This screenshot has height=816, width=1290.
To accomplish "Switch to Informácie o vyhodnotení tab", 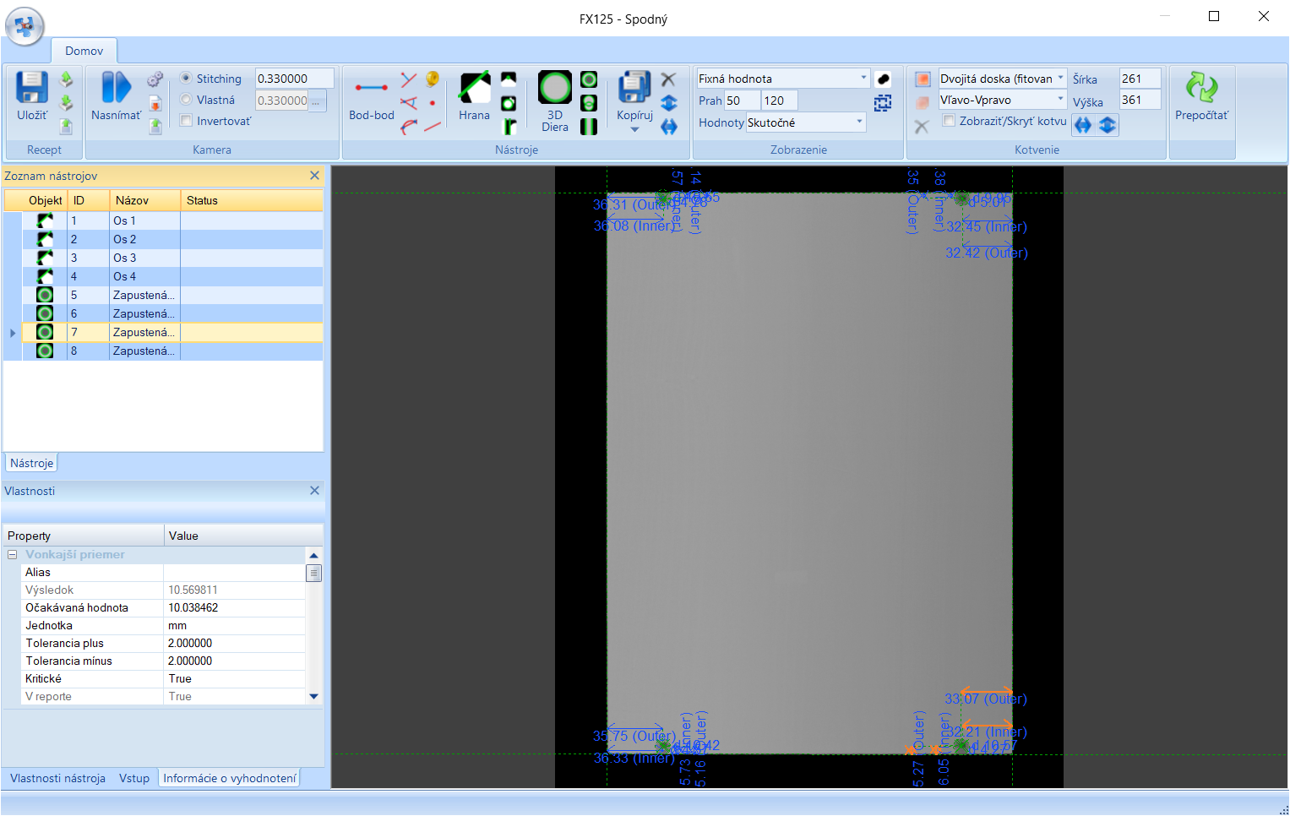I will pyautogui.click(x=230, y=778).
